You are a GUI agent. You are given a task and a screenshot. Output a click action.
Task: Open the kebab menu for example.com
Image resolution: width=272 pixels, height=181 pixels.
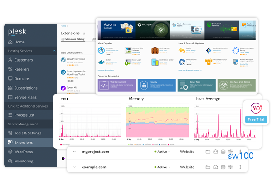[x=240, y=167]
